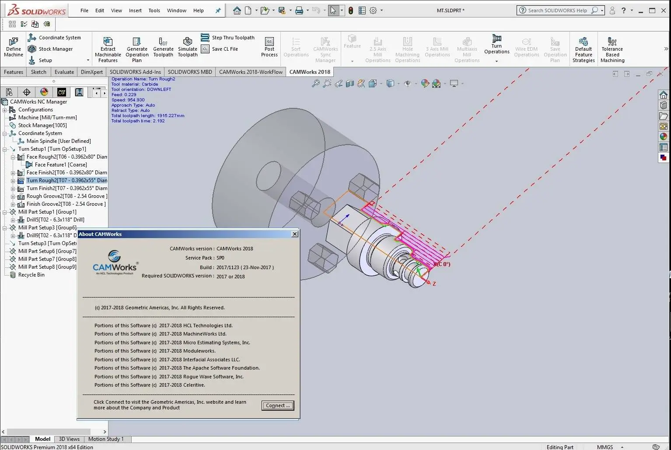The width and height of the screenshot is (671, 450).
Task: Open Appearances sphere icon in task pane
Action: pos(664,137)
